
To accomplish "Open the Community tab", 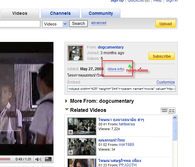I will (x=101, y=13).
